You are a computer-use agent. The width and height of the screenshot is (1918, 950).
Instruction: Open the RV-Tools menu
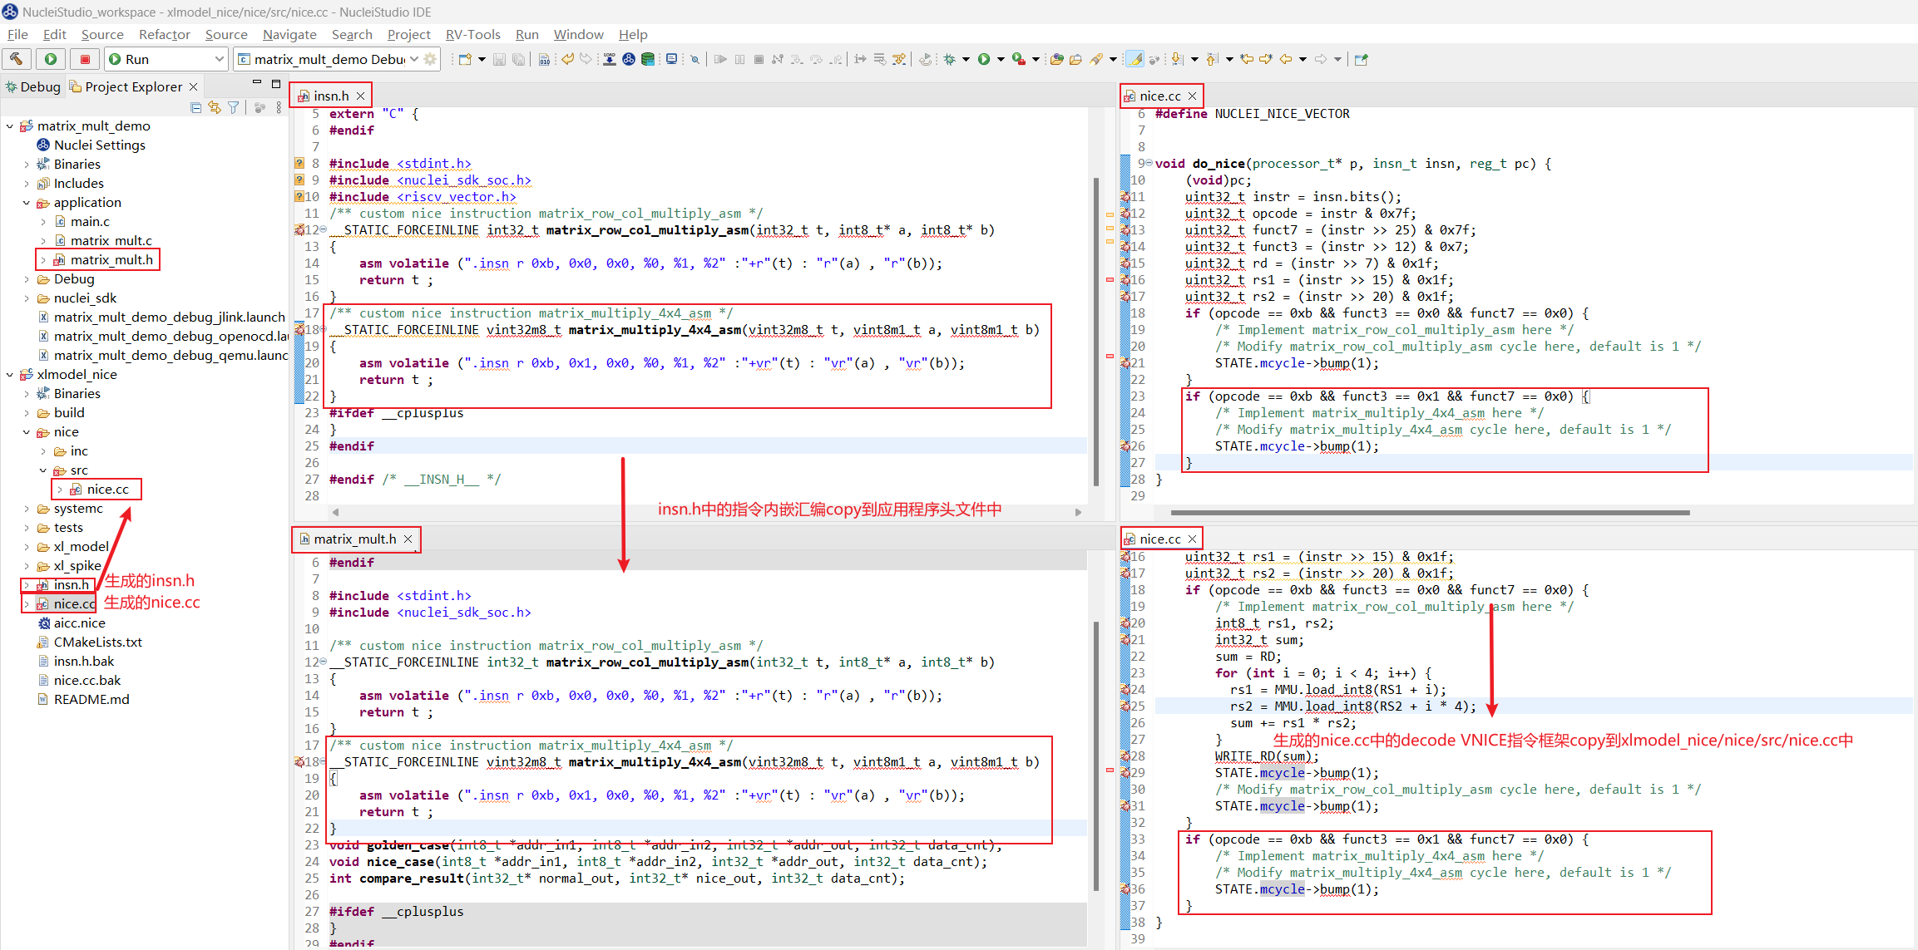[472, 34]
